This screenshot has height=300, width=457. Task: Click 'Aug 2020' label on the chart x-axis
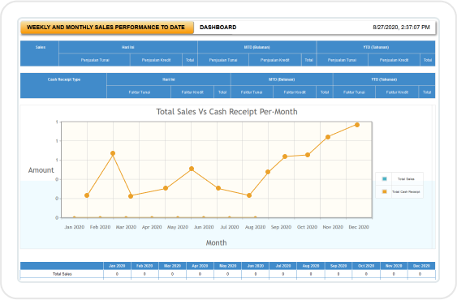click(256, 227)
